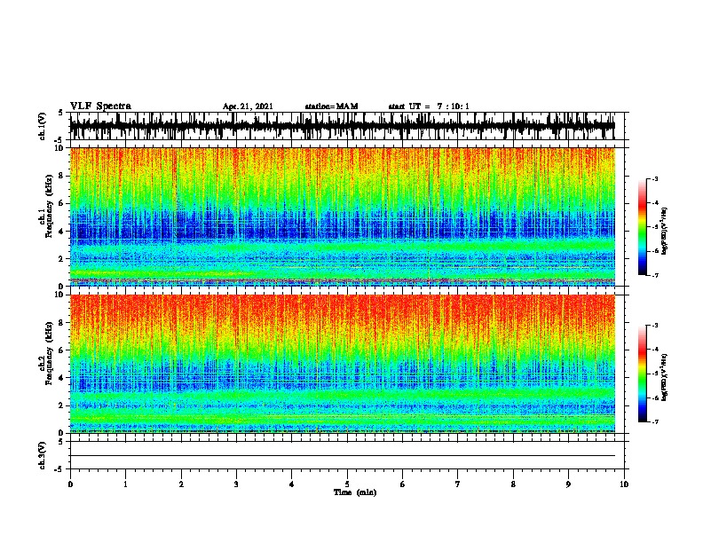Click the time axis tick label '9'
This screenshot has height=543, width=703.
click(568, 484)
